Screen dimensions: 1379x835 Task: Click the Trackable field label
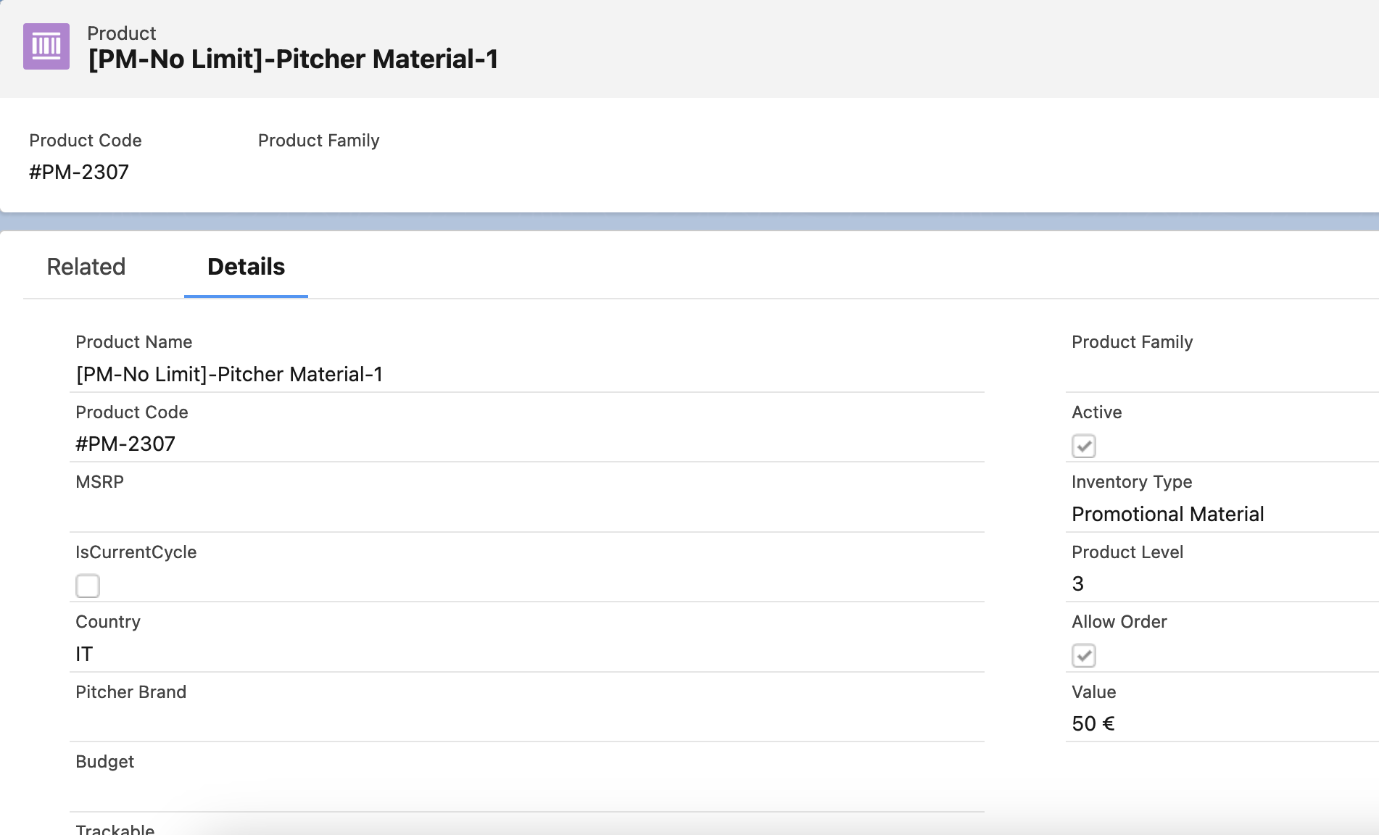pyautogui.click(x=115, y=829)
